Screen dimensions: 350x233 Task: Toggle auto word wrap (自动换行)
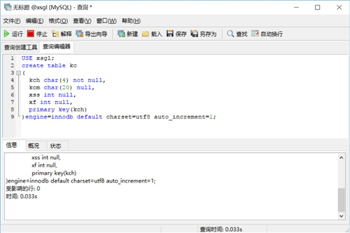(x=267, y=34)
